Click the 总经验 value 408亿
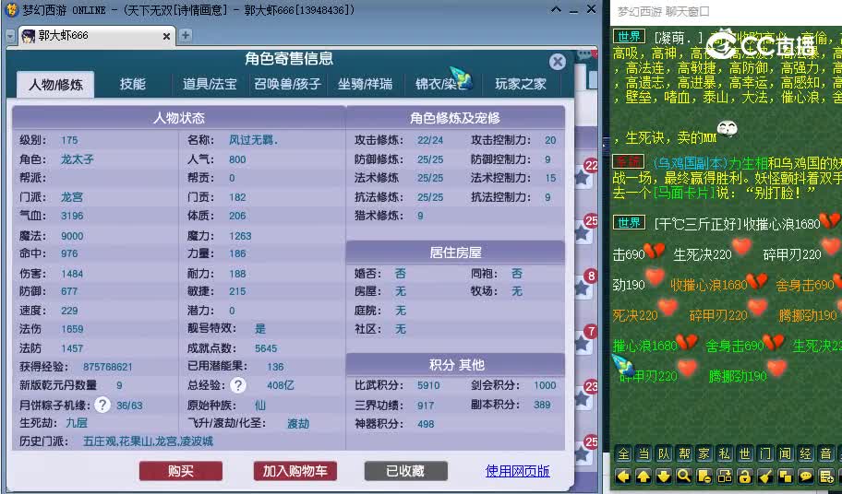 click(x=281, y=385)
